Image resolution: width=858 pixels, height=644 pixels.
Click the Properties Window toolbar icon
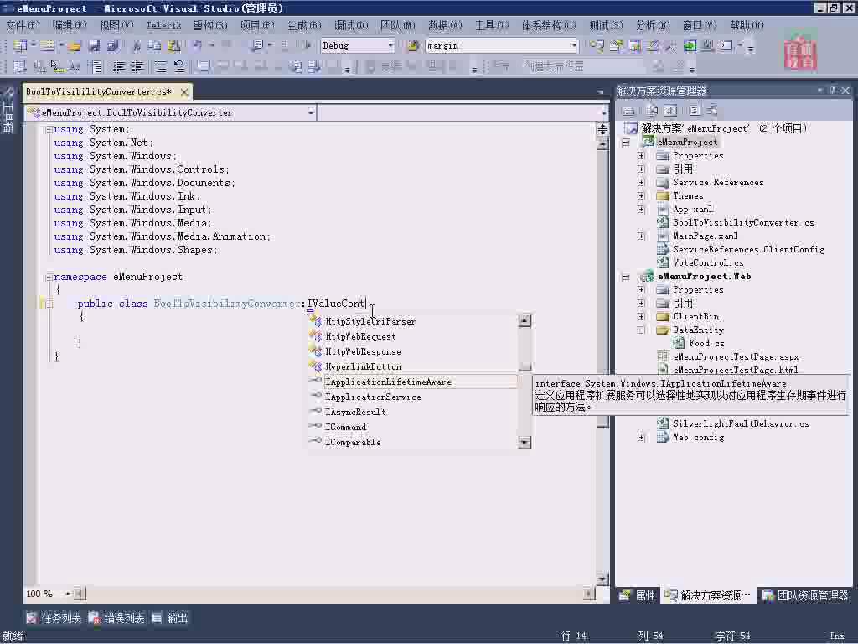pyautogui.click(x=616, y=46)
